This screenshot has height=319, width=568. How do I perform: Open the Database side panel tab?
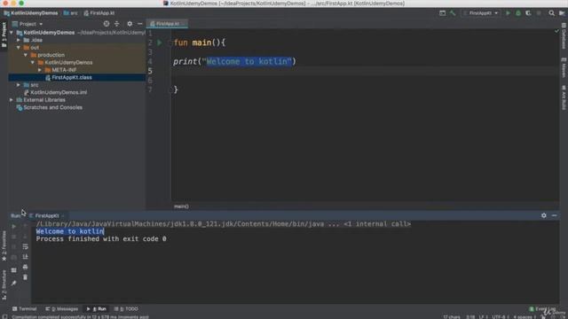click(564, 35)
